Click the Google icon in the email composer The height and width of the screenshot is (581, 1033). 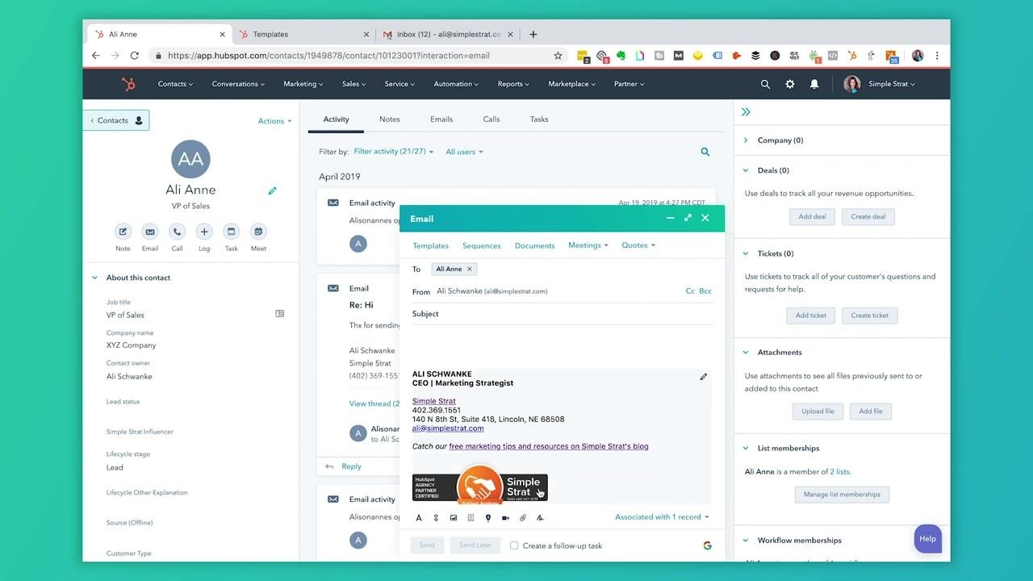tap(708, 545)
